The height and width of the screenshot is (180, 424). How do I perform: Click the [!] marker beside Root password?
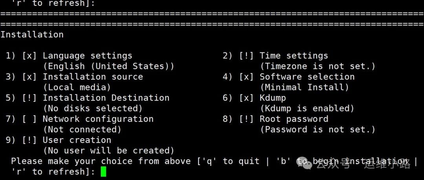tap(246, 119)
